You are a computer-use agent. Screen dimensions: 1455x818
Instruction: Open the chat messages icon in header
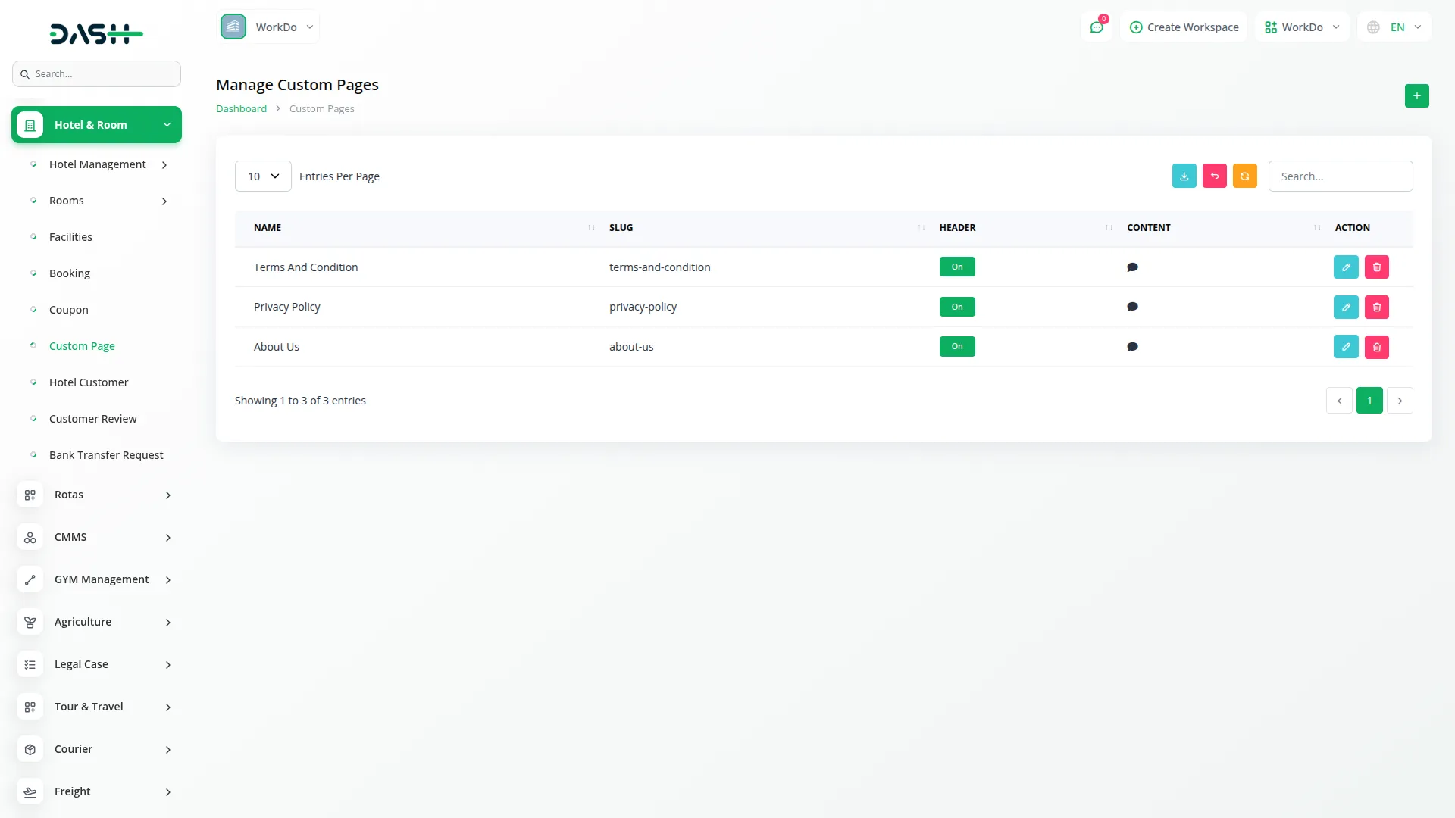(1096, 27)
